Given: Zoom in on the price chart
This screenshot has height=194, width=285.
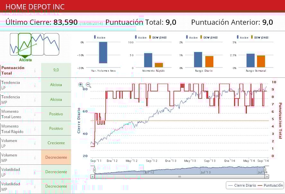Looking at the screenshot, I should click(81, 85).
